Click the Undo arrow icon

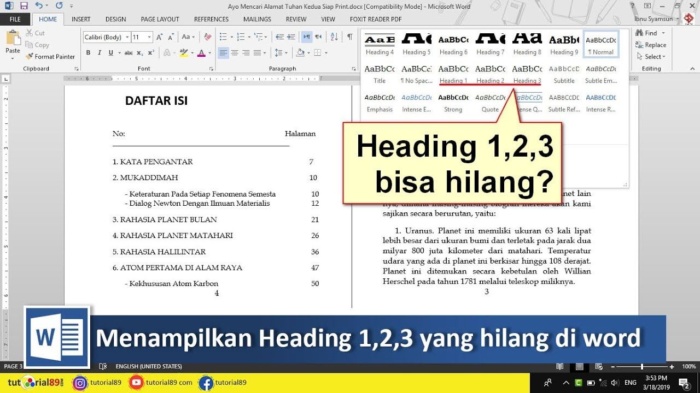[38, 5]
